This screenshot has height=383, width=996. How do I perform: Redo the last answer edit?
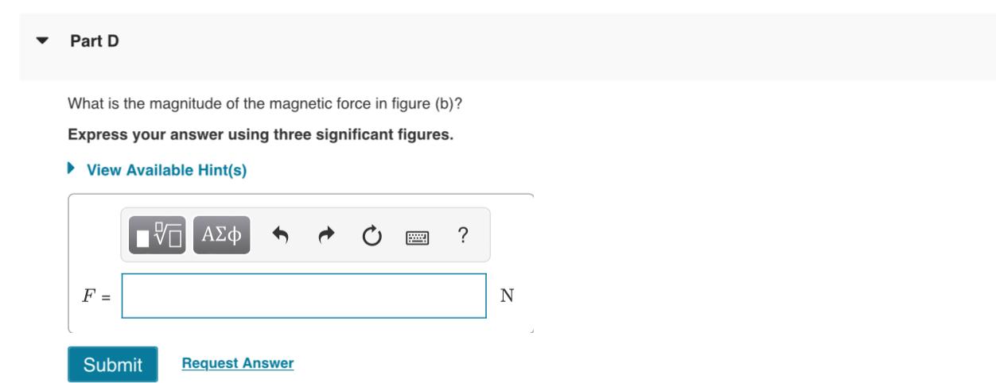tap(326, 235)
